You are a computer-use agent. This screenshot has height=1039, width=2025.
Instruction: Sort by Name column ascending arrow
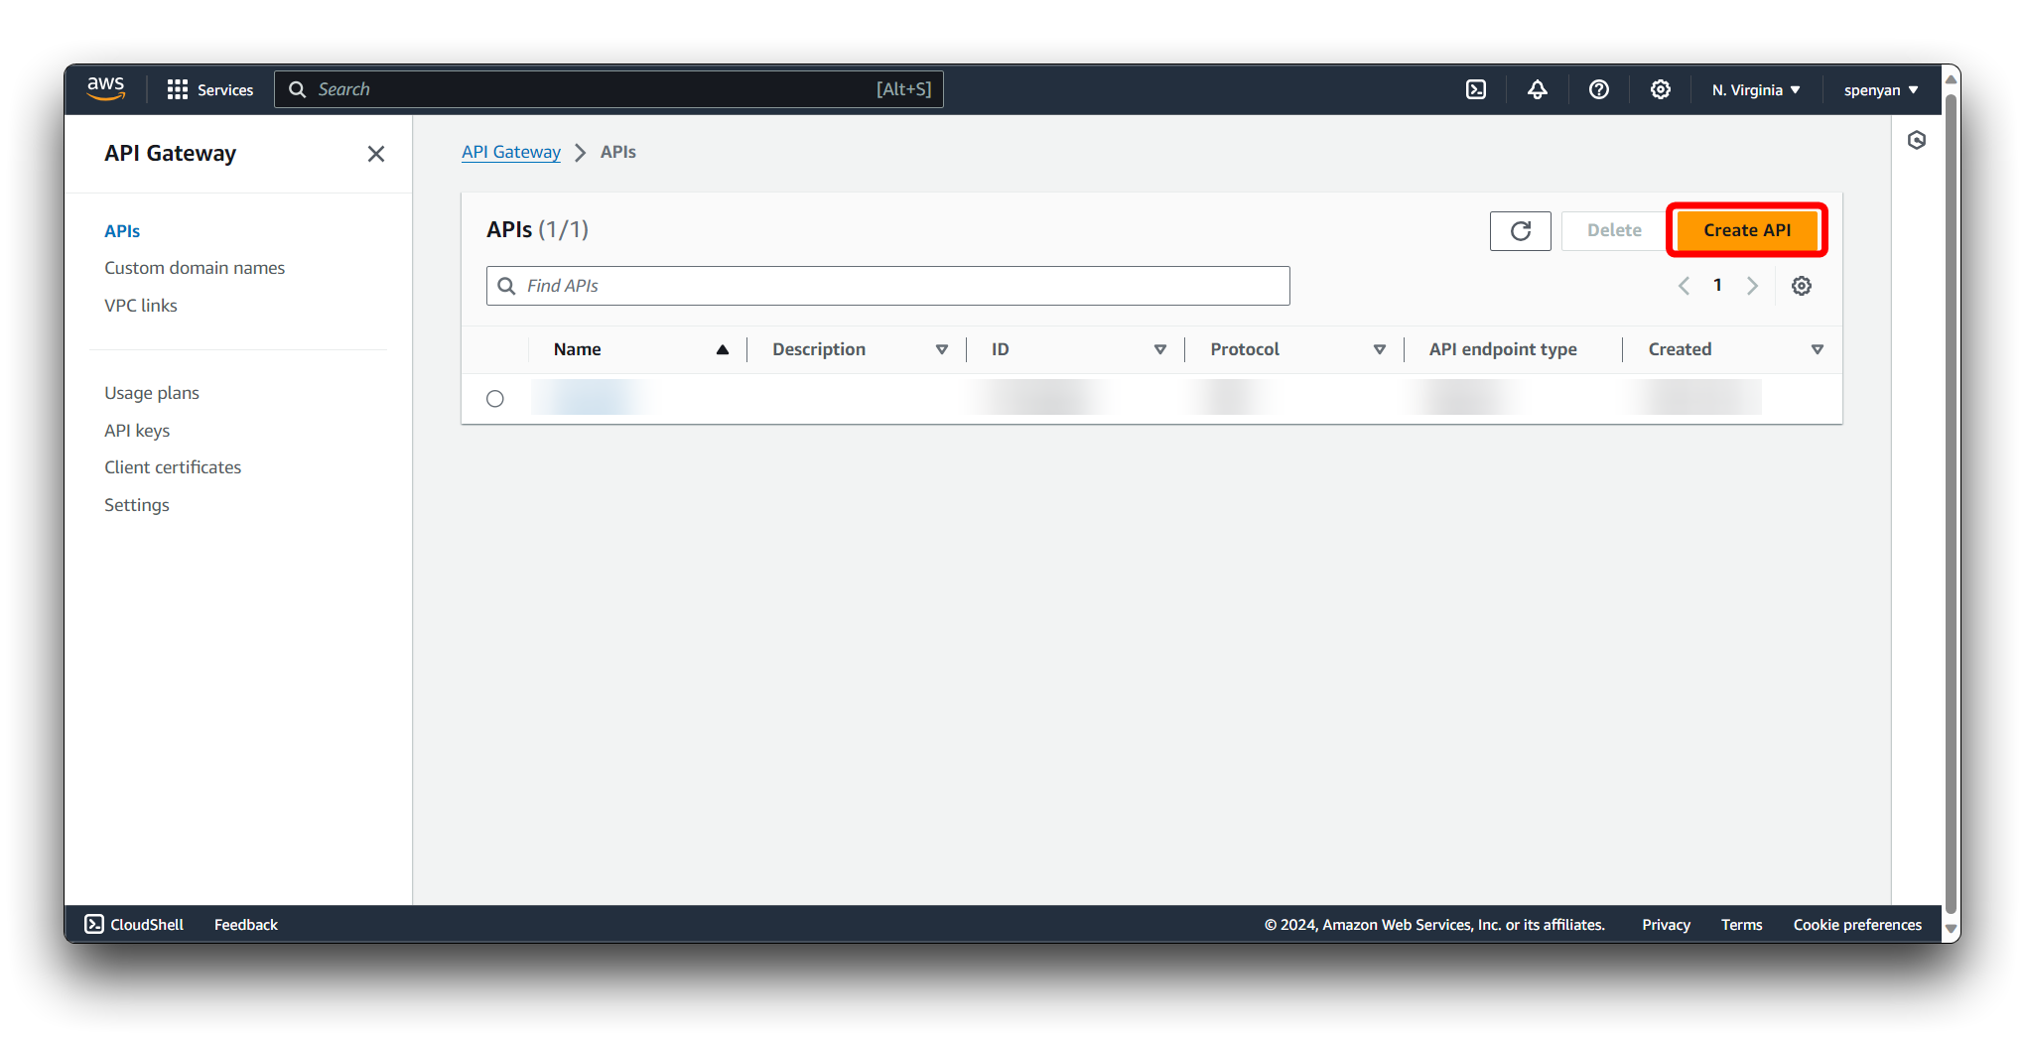[723, 349]
